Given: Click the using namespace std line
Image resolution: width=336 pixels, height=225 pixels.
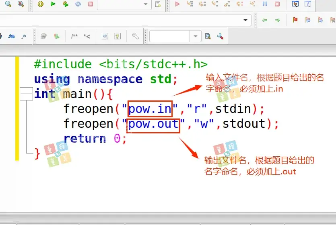Looking at the screenshot, I should (106, 79).
